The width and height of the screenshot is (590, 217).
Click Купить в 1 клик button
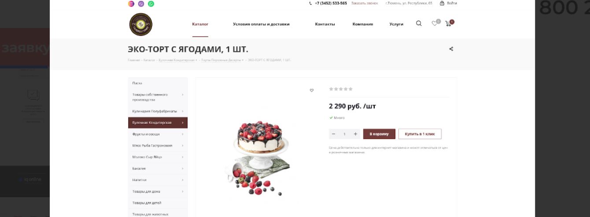(420, 134)
